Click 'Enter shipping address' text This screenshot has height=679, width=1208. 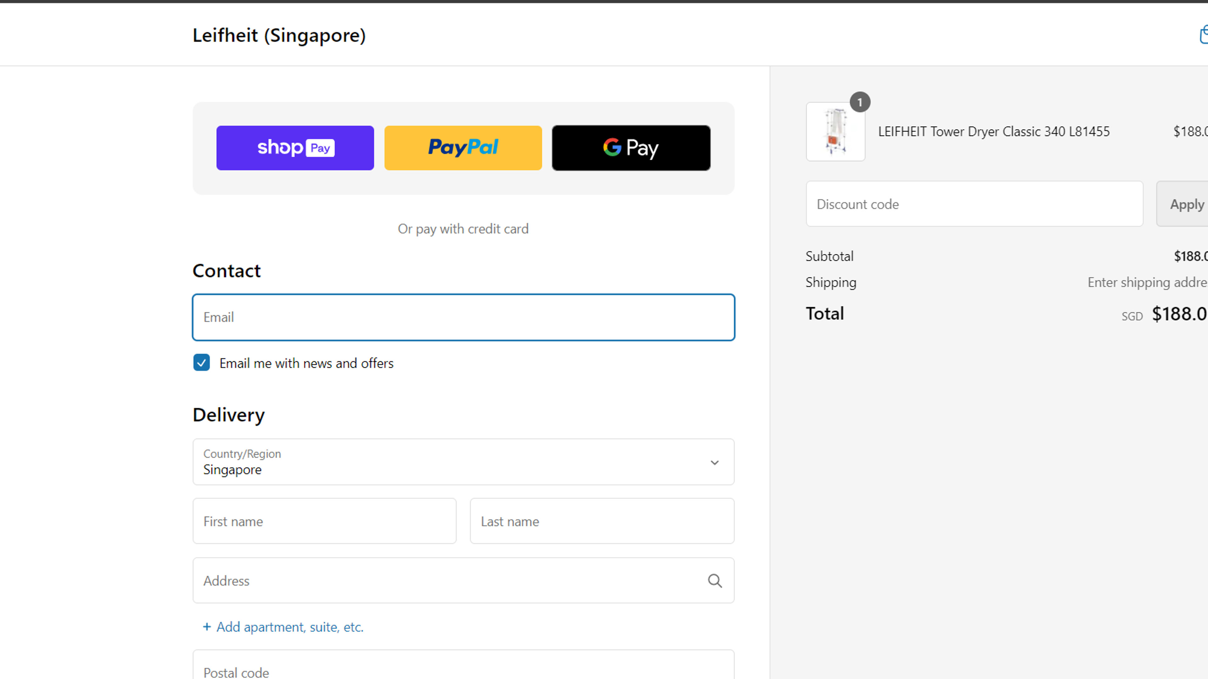(1148, 283)
